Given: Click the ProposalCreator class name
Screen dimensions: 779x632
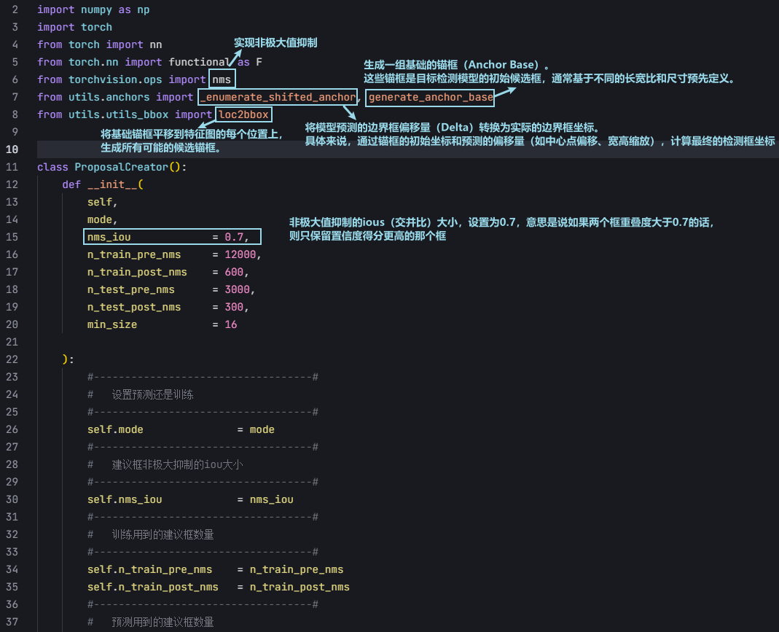Looking at the screenshot, I should click(x=117, y=166).
